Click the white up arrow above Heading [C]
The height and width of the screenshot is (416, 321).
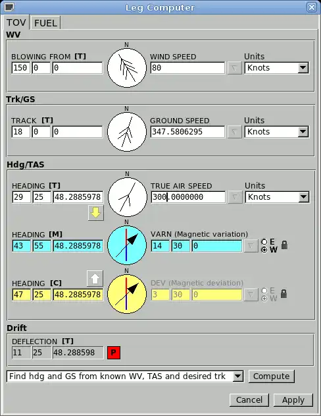[x=95, y=279]
